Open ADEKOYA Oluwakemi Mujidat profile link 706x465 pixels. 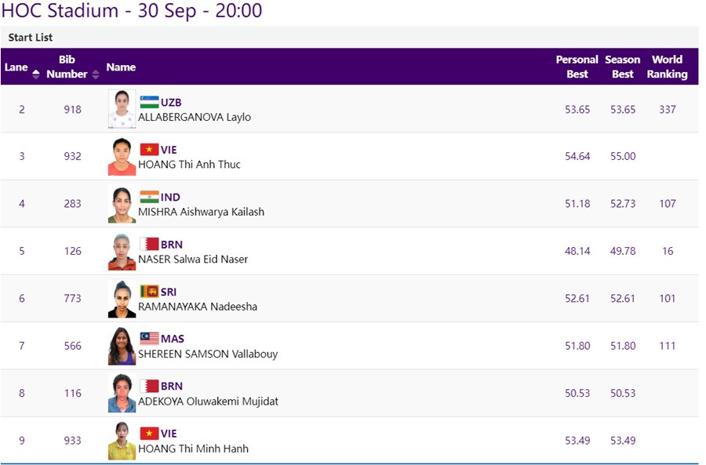(208, 401)
